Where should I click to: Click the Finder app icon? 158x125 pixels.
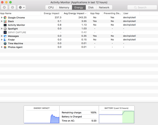point(5,40)
